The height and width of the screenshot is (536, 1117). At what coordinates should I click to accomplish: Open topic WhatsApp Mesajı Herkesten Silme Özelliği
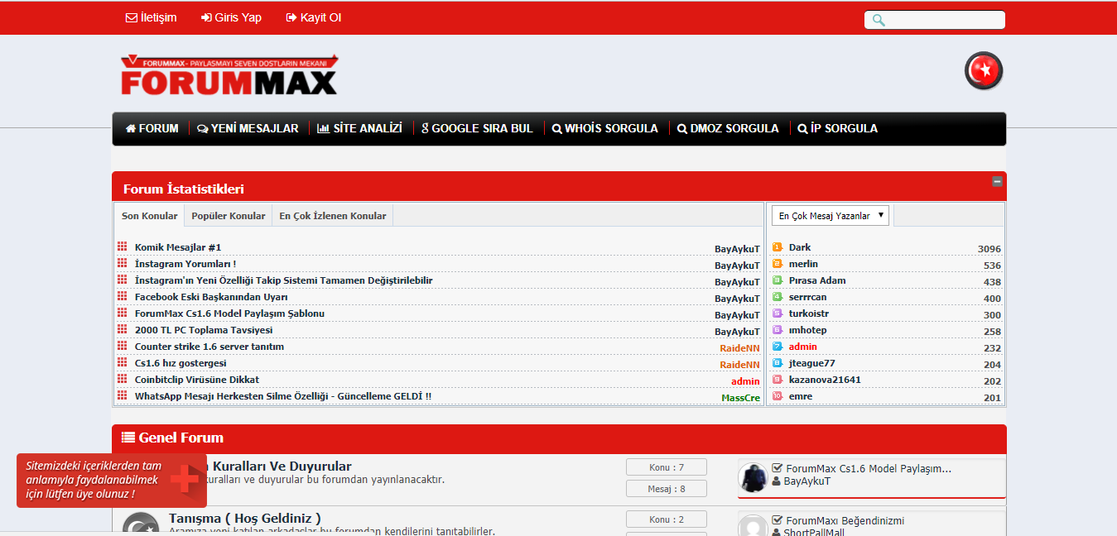coord(283,396)
